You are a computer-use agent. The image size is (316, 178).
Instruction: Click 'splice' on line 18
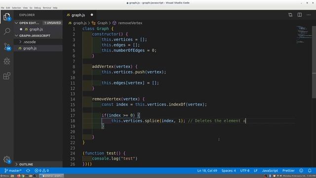152,121
